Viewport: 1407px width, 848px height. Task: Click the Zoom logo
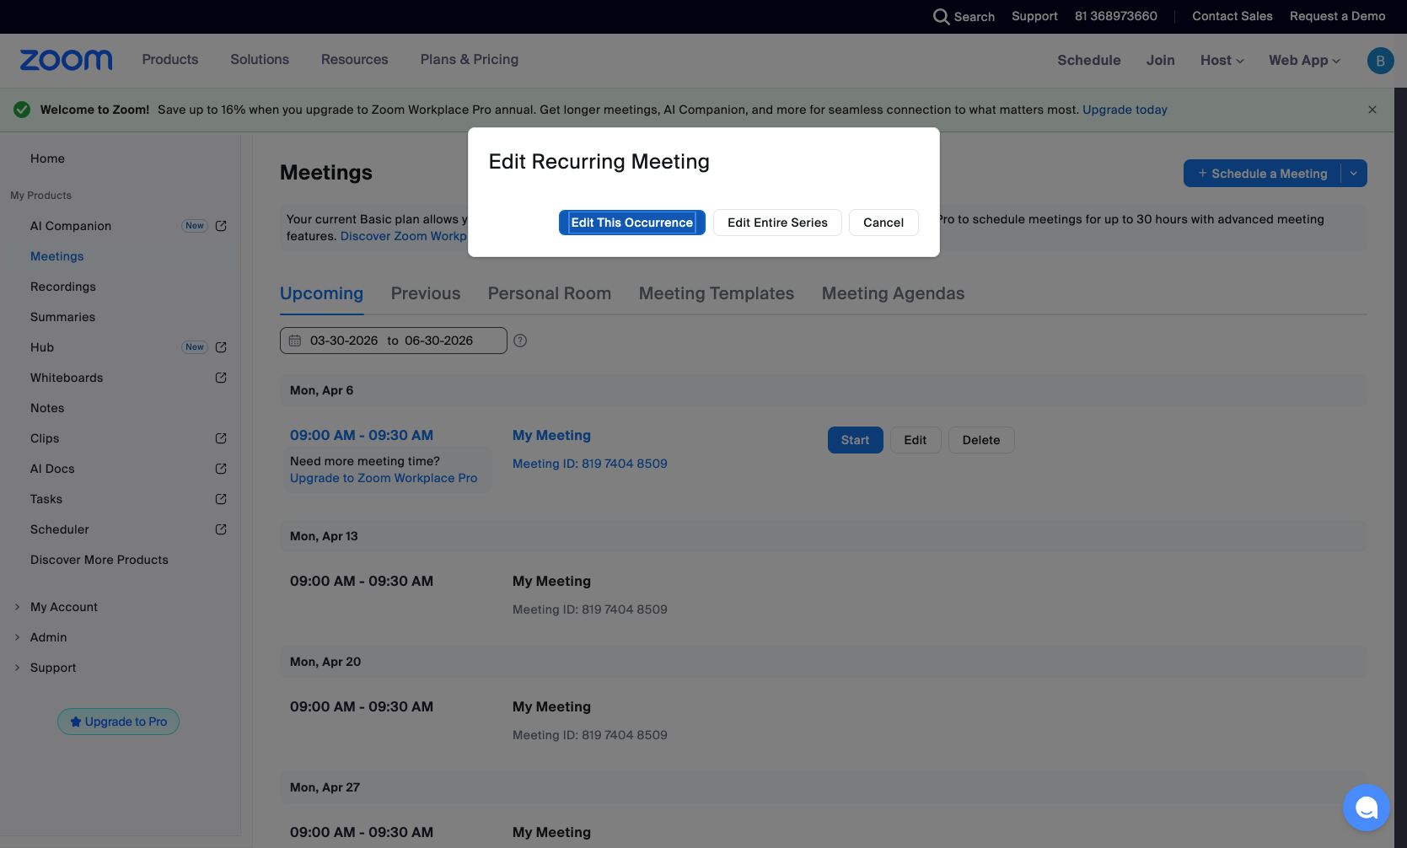point(66,60)
